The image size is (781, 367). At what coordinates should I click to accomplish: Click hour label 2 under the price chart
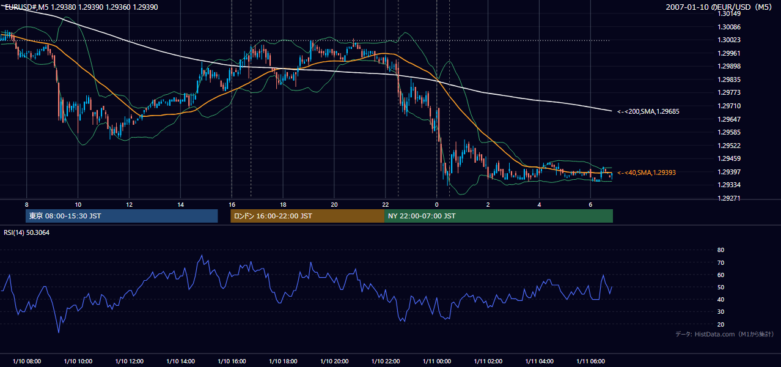(488, 204)
